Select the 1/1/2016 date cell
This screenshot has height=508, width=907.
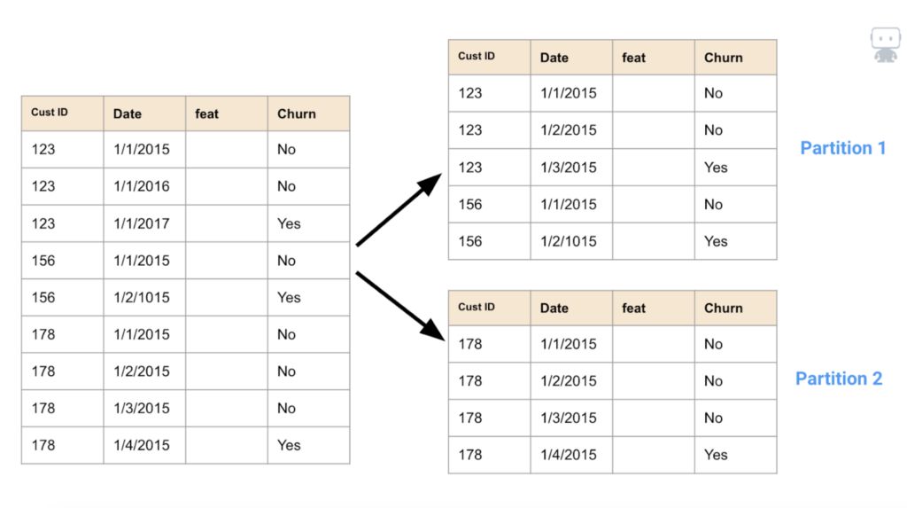[x=144, y=186]
